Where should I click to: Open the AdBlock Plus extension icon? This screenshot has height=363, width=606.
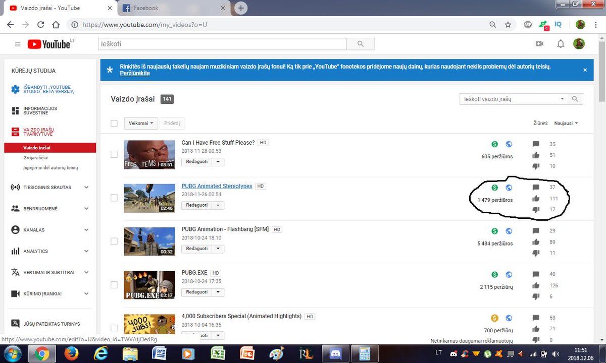(x=528, y=24)
